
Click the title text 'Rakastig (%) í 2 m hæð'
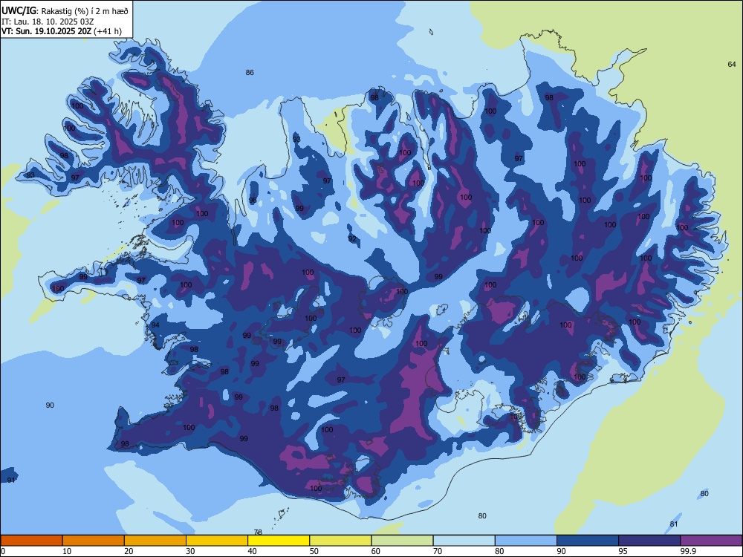pyautogui.click(x=85, y=10)
